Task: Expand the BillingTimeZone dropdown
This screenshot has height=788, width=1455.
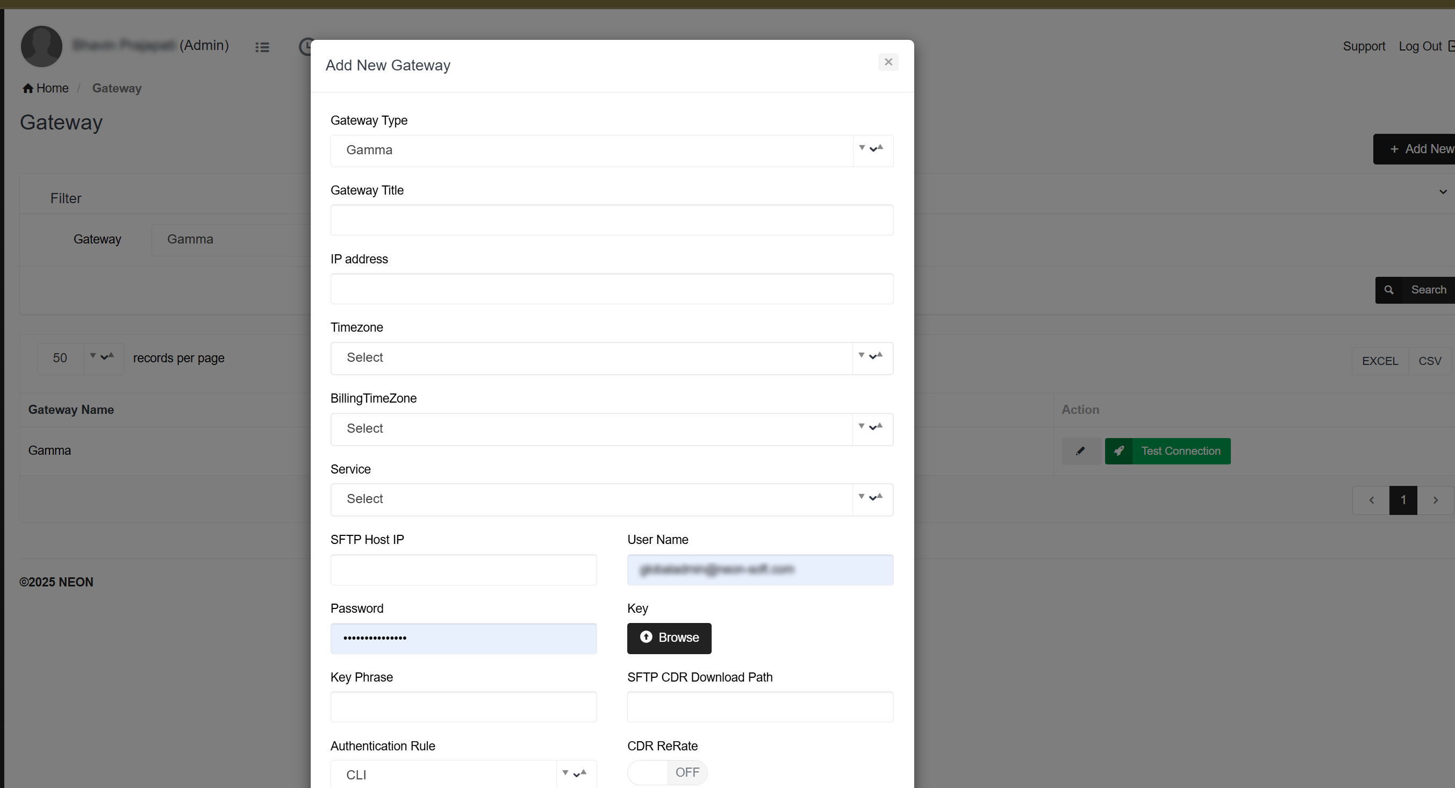Action: point(611,429)
